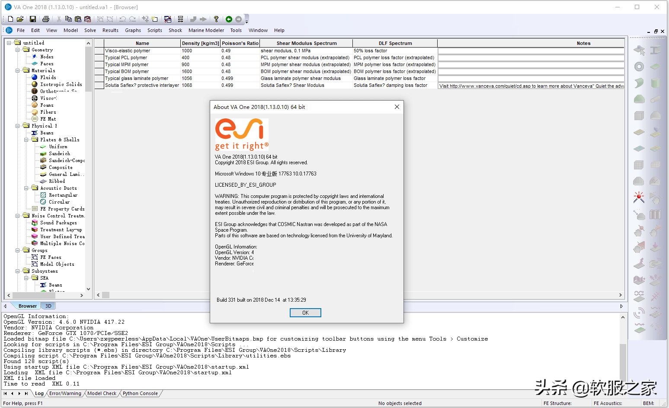669x408 pixels.
Task: Select Isotropic Solids in tree
Action: click(61, 84)
